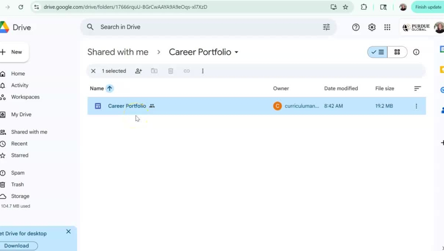Viewport: 444px width, 251px height.
Task: Click the shared people icon beside Career Portfolio
Action: click(152, 106)
